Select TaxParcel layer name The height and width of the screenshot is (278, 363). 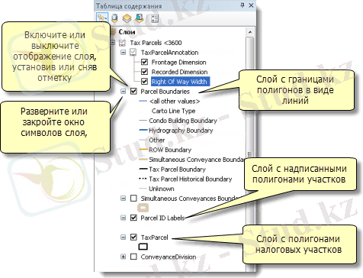(154, 238)
